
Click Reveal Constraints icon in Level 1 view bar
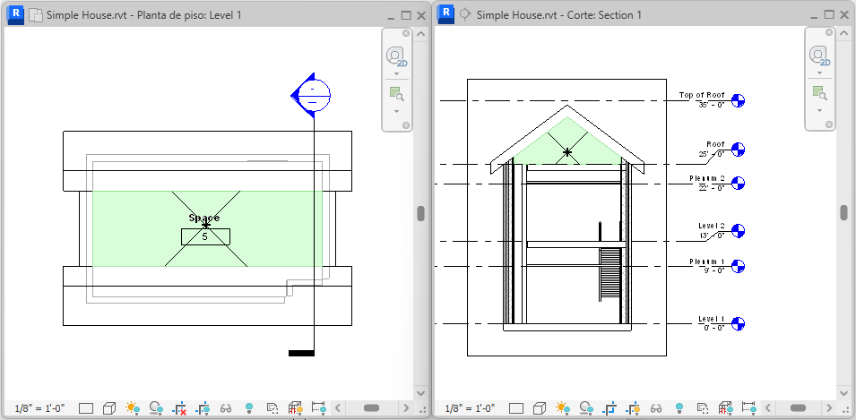pos(318,408)
